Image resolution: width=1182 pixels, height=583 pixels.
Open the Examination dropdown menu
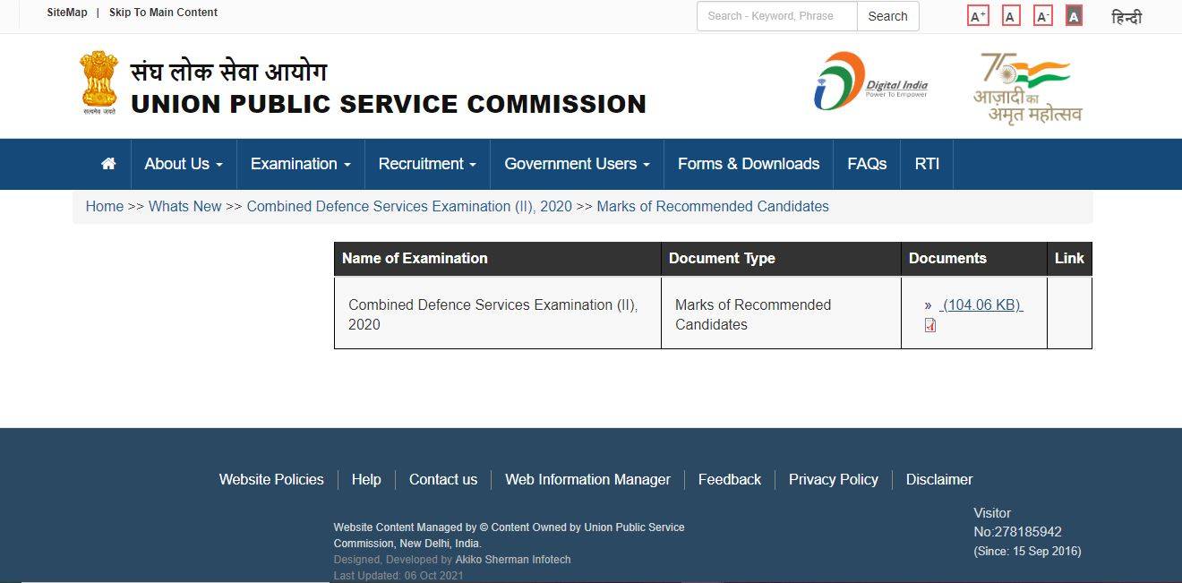[x=299, y=164]
